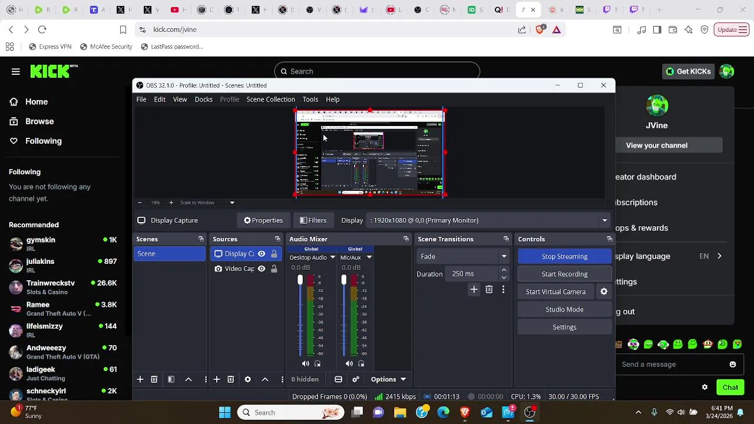754x424 pixels.
Task: Adjust Desktop Audio volume fader handle
Action: point(300,280)
